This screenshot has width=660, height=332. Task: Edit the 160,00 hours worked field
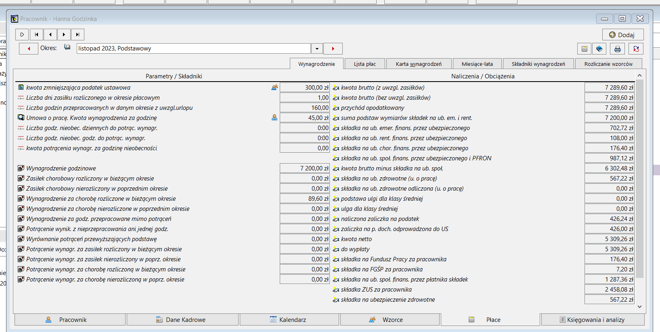click(305, 108)
